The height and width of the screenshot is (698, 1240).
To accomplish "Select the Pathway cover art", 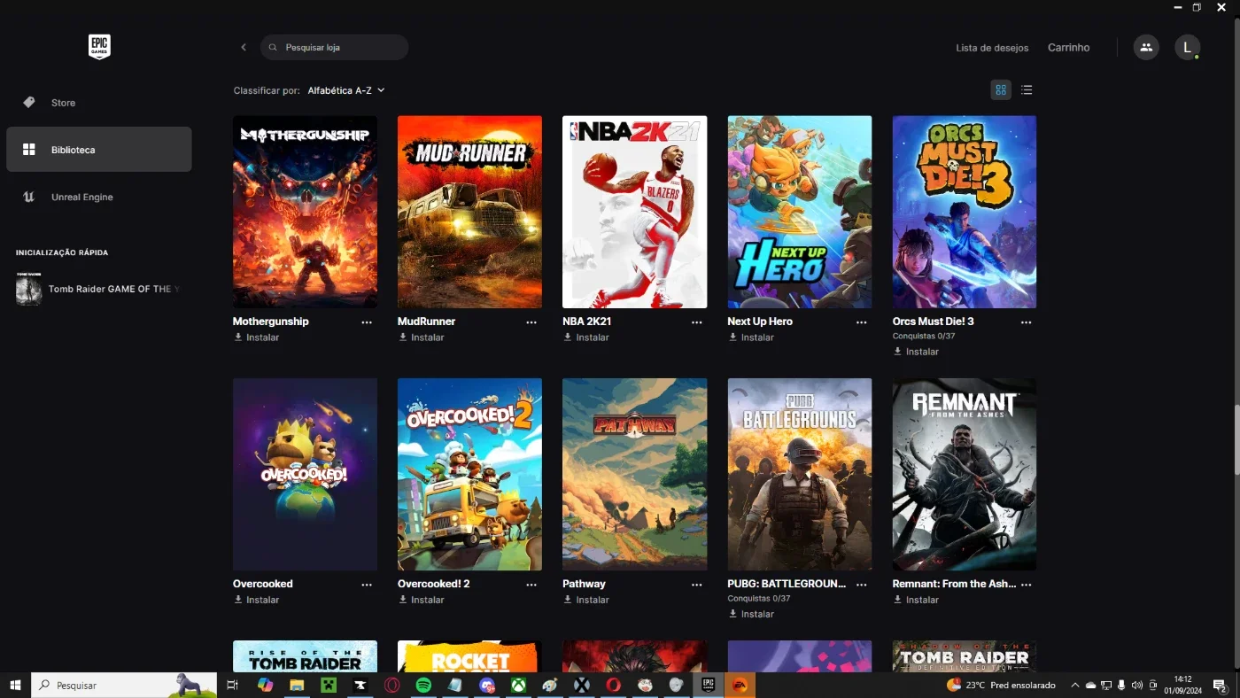I will click(634, 474).
